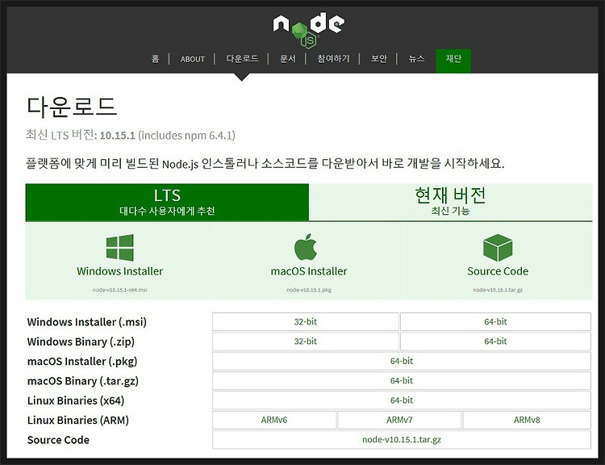
Task: Open the 보안 menu item
Action: point(379,59)
